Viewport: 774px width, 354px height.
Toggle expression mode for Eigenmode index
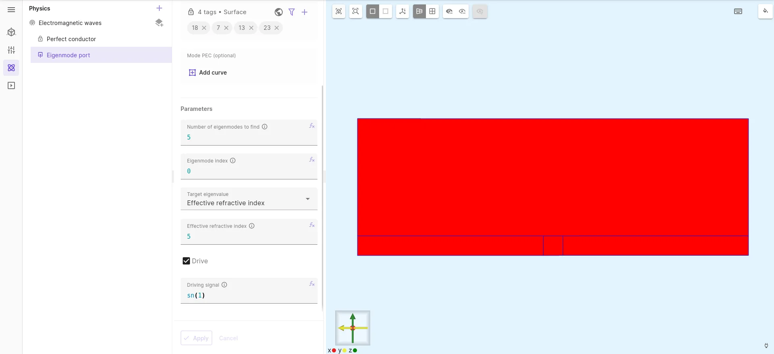[x=312, y=160]
